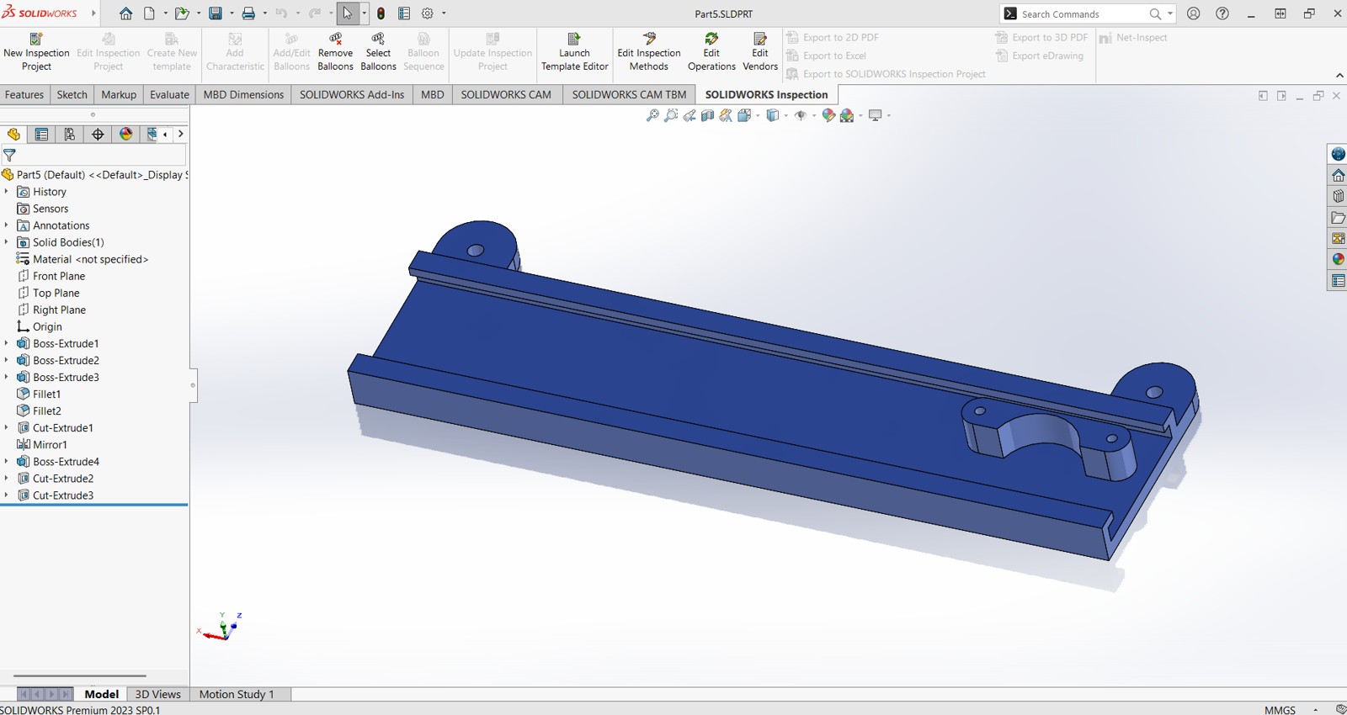Image resolution: width=1347 pixels, height=715 pixels.
Task: Create a new document using the New icon
Action: coord(149,13)
